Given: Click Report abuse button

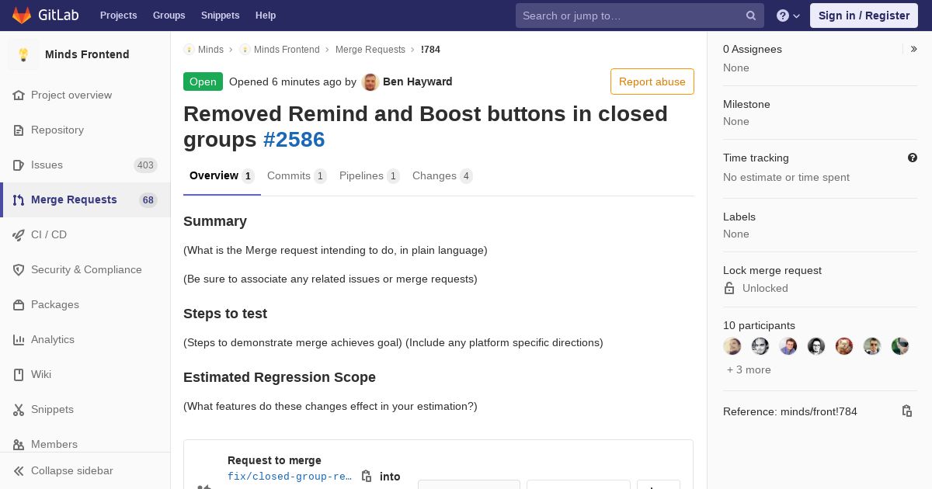Looking at the screenshot, I should click(652, 81).
